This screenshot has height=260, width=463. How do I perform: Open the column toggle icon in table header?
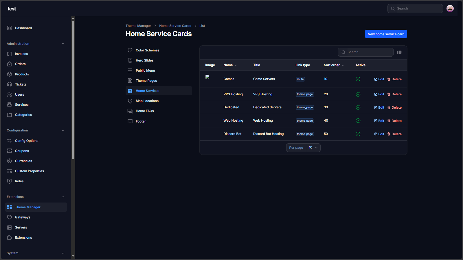click(399, 52)
